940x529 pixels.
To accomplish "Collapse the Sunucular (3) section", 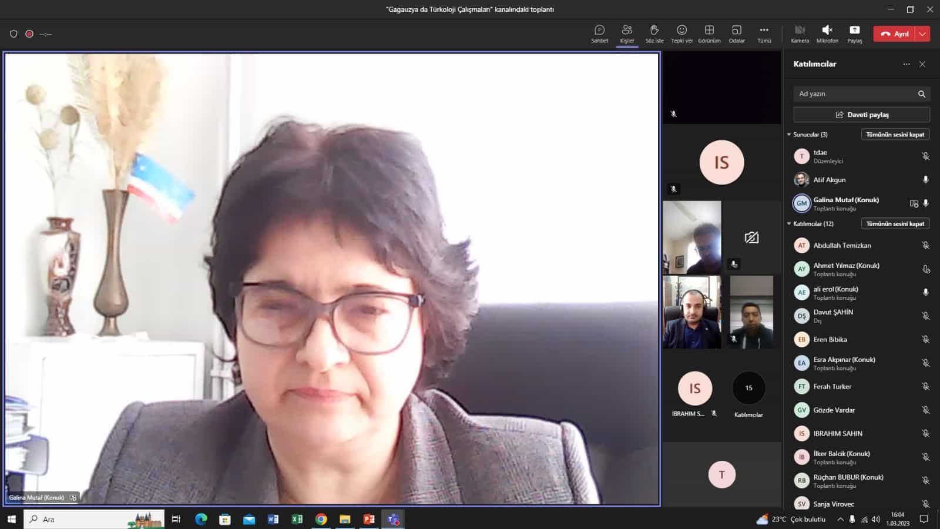I will pos(789,135).
